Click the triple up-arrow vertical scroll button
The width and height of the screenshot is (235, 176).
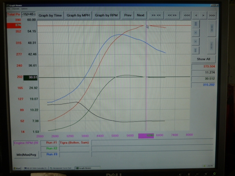pos(195,24)
